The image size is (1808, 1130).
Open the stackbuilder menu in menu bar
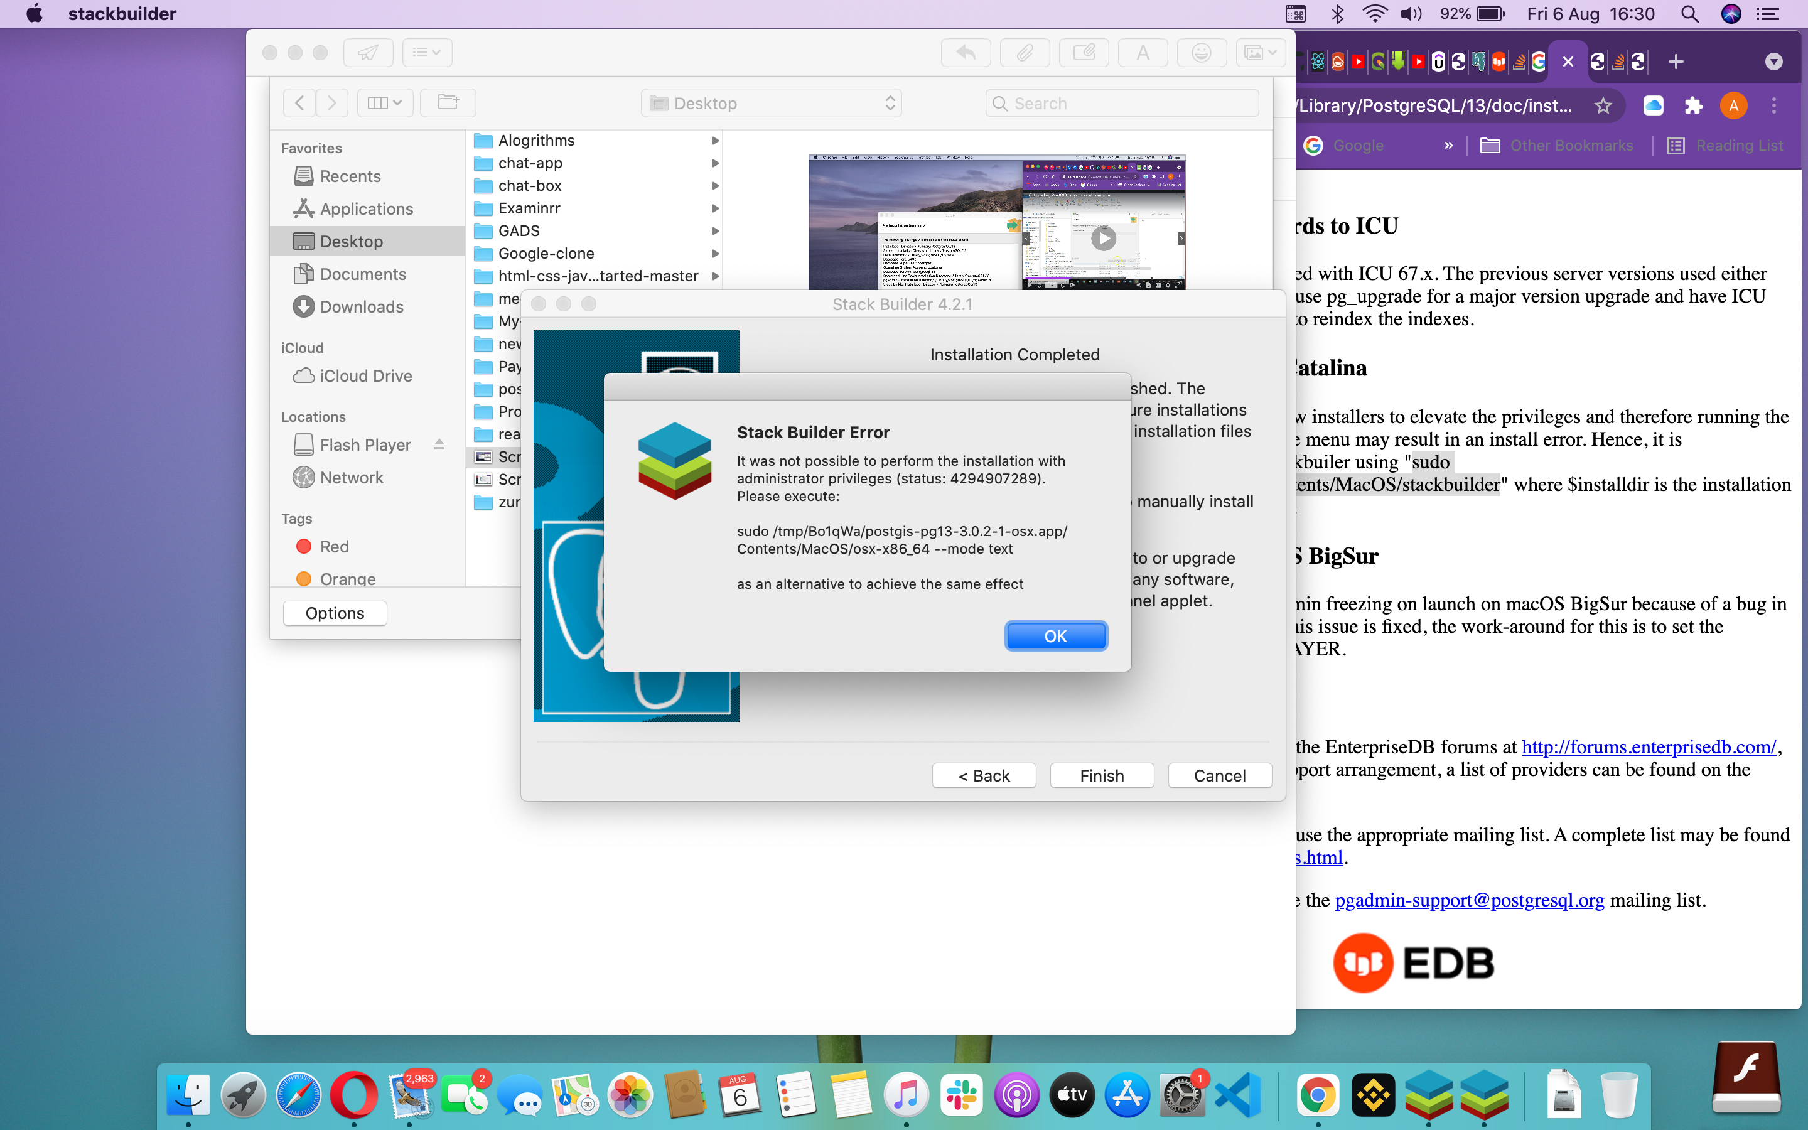click(122, 13)
